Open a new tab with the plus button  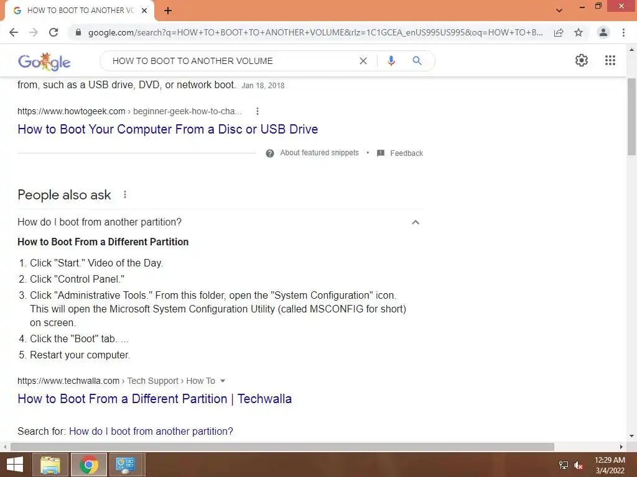tap(168, 11)
